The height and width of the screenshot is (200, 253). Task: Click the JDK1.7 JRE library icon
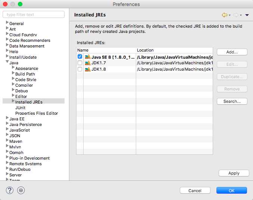88,63
